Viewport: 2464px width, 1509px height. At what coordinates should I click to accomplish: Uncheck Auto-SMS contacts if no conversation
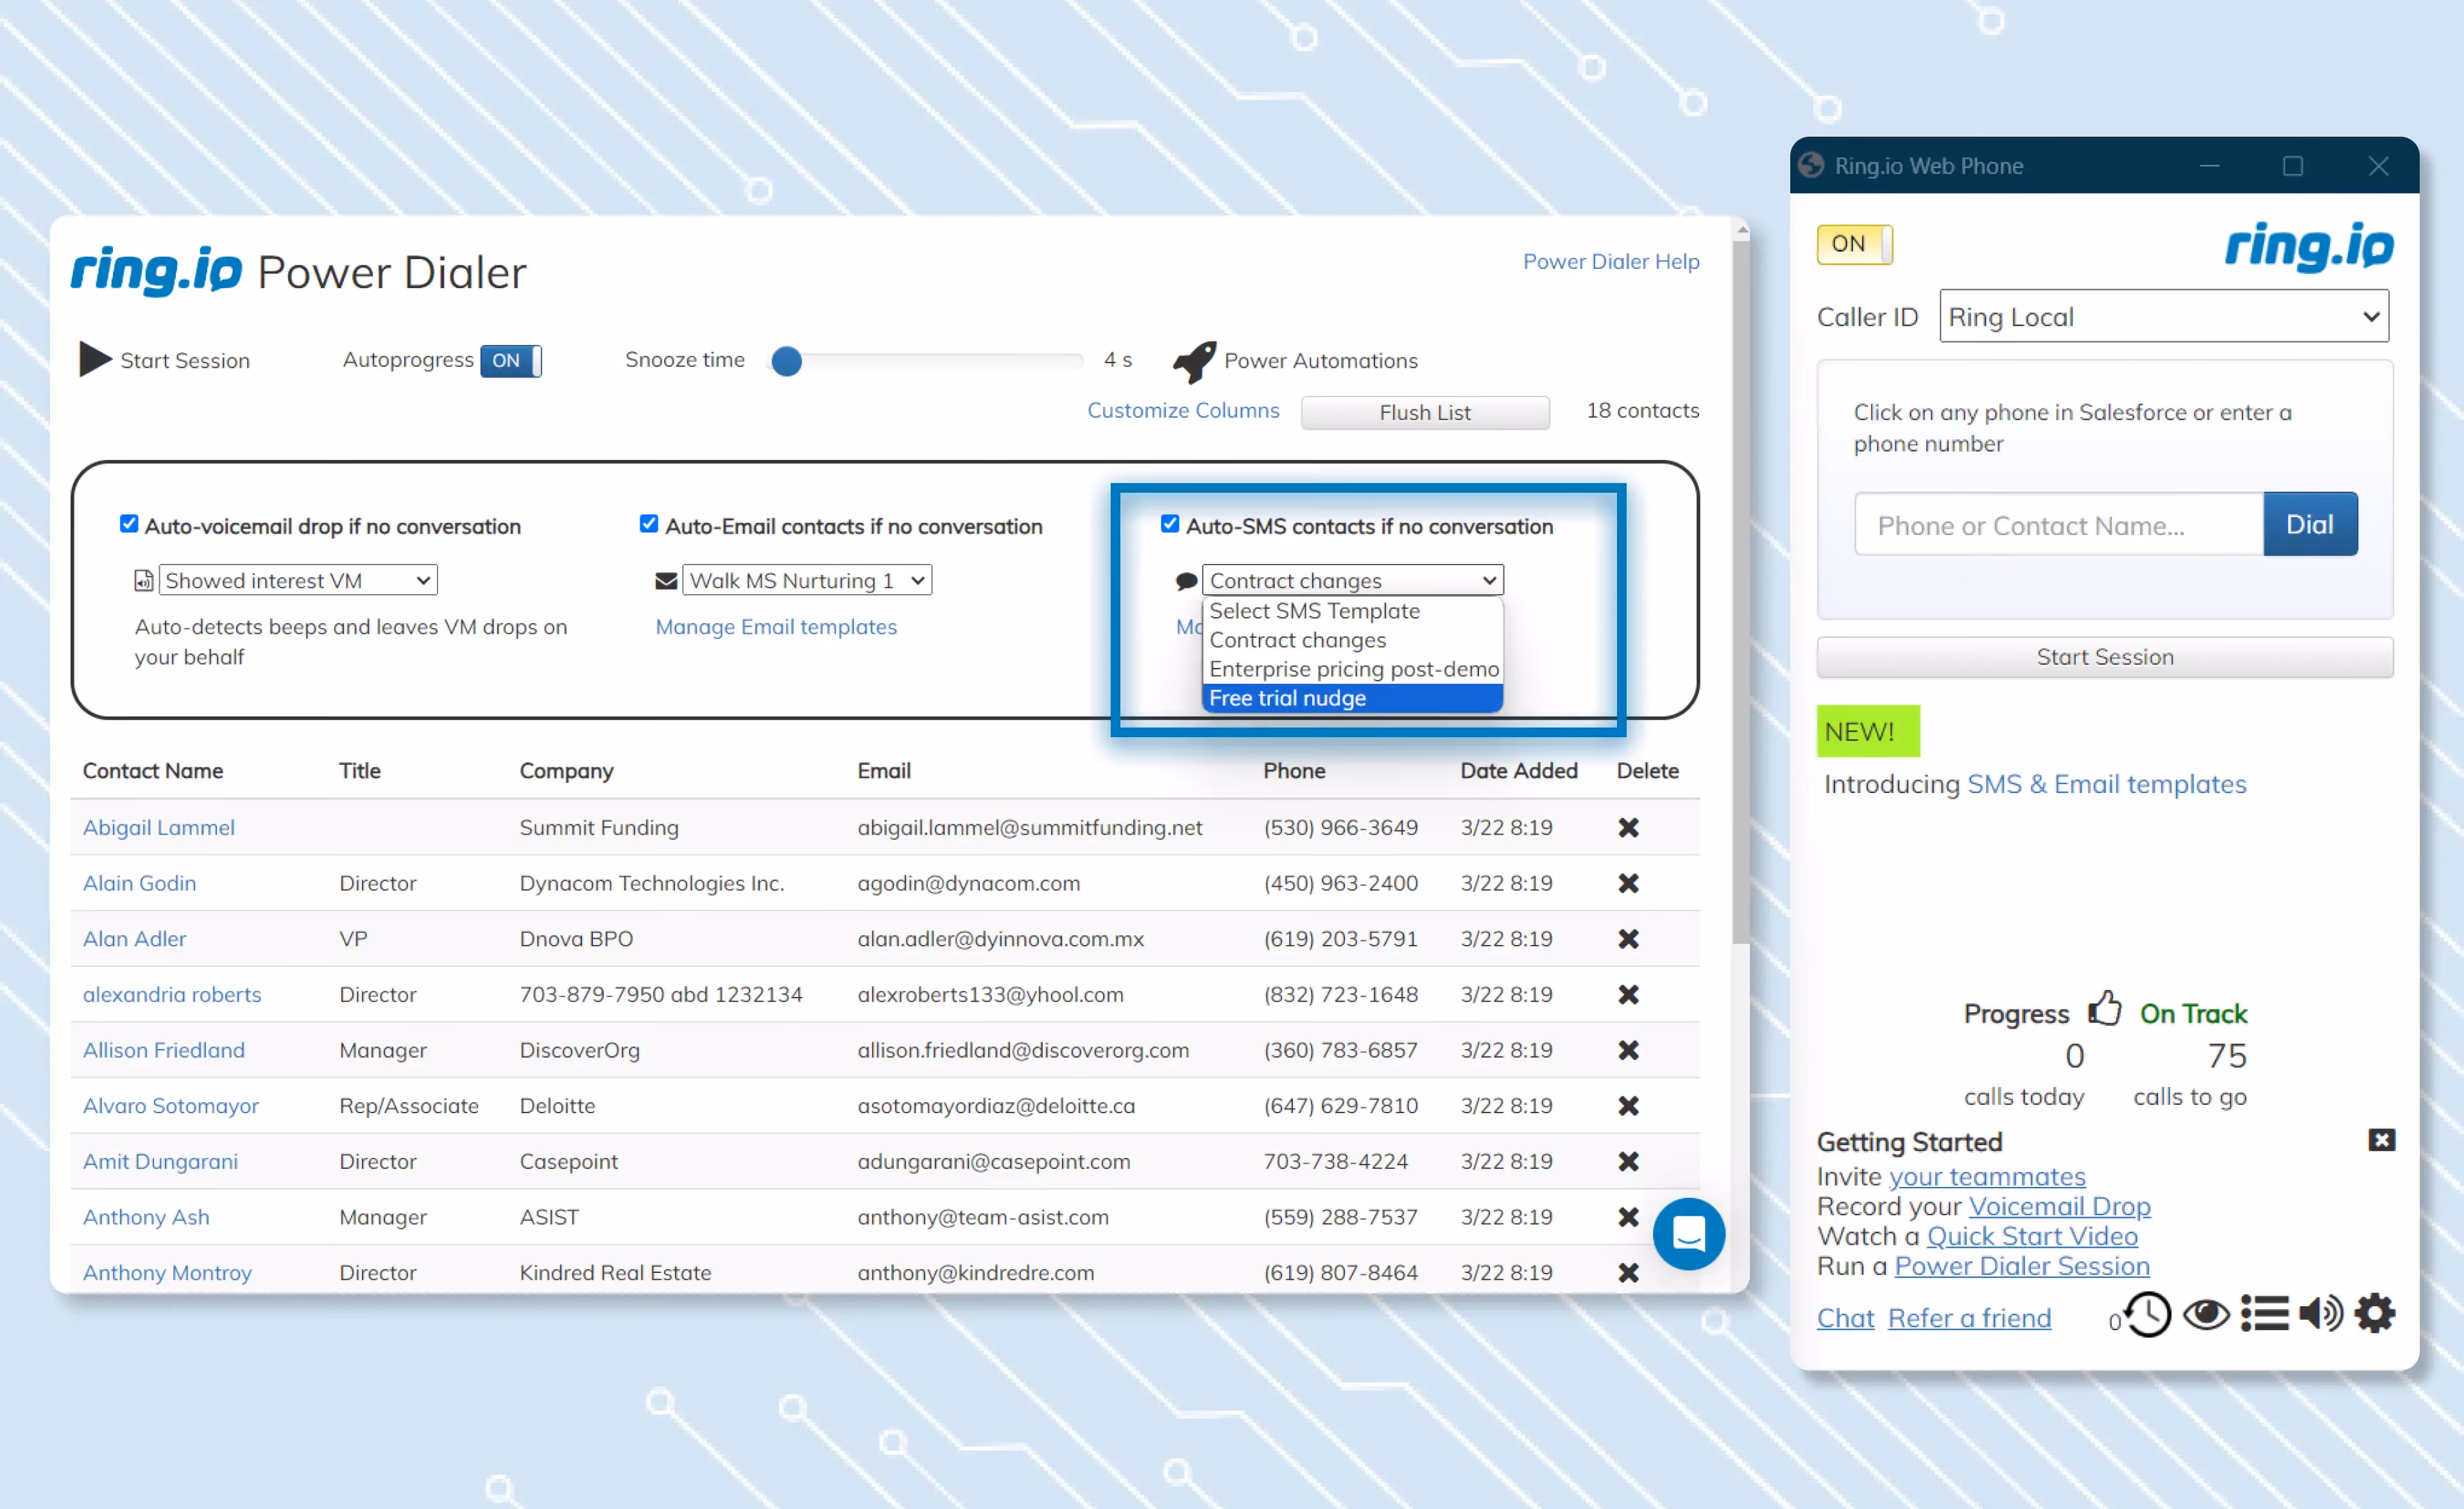coord(1169,524)
